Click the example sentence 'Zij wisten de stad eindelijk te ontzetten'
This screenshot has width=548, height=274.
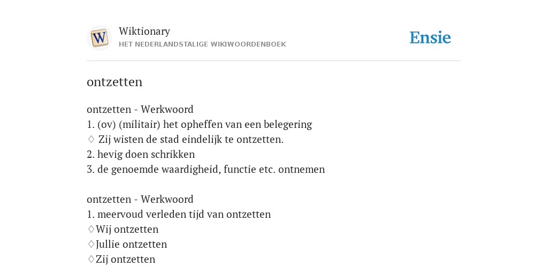[191, 140]
